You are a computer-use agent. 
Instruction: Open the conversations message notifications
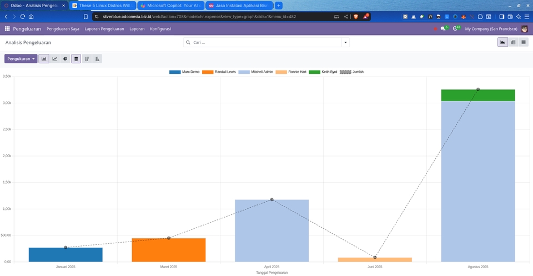443,28
